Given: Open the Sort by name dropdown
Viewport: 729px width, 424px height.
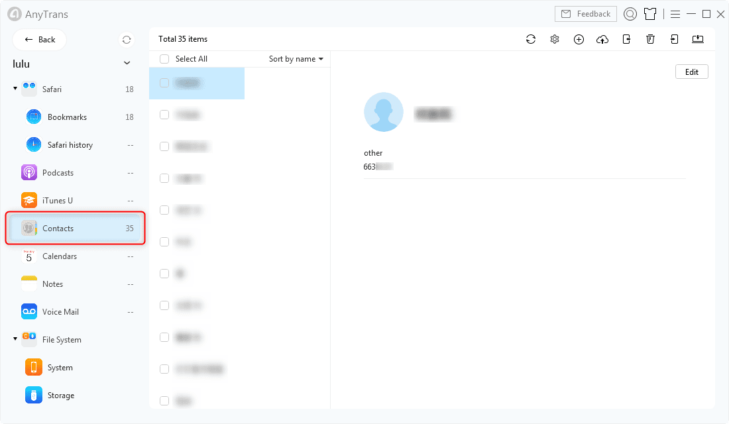Looking at the screenshot, I should [296, 59].
